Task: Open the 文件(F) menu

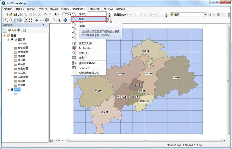Action: click(x=8, y=9)
